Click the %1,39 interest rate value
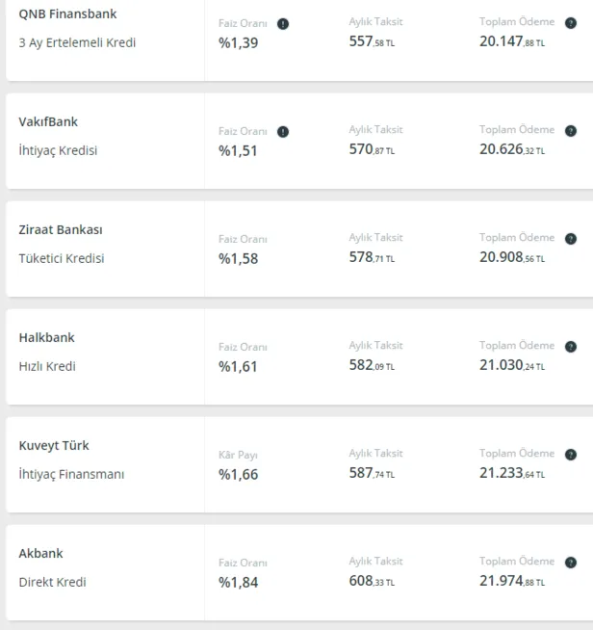 tap(238, 42)
